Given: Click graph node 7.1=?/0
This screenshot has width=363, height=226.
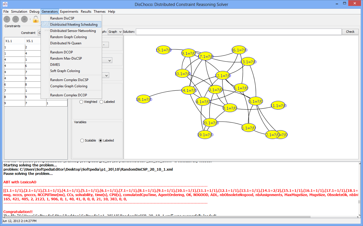Looking at the screenshot, I should [205, 56].
